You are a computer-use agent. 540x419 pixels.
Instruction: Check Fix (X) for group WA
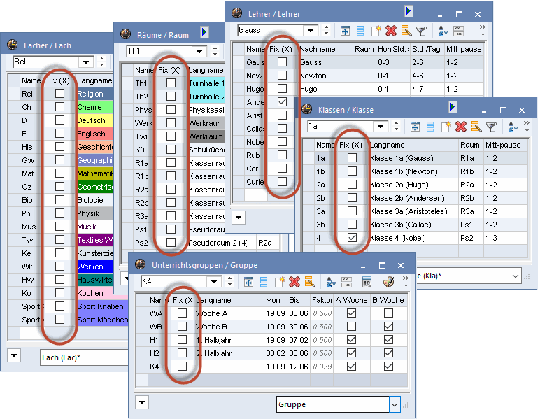point(182,313)
